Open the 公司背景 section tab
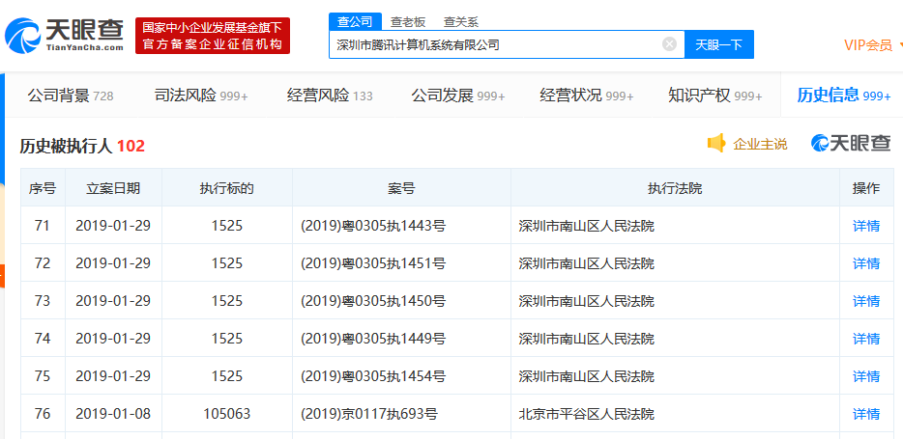 [71, 95]
